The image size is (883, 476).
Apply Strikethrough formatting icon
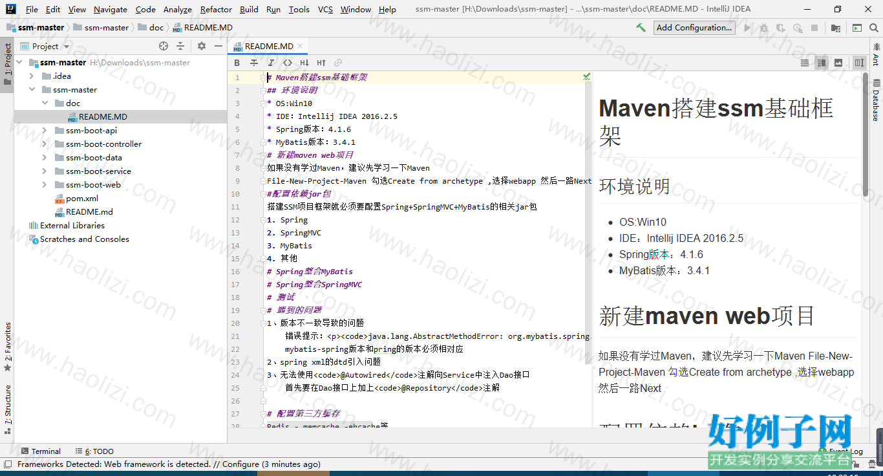(254, 63)
